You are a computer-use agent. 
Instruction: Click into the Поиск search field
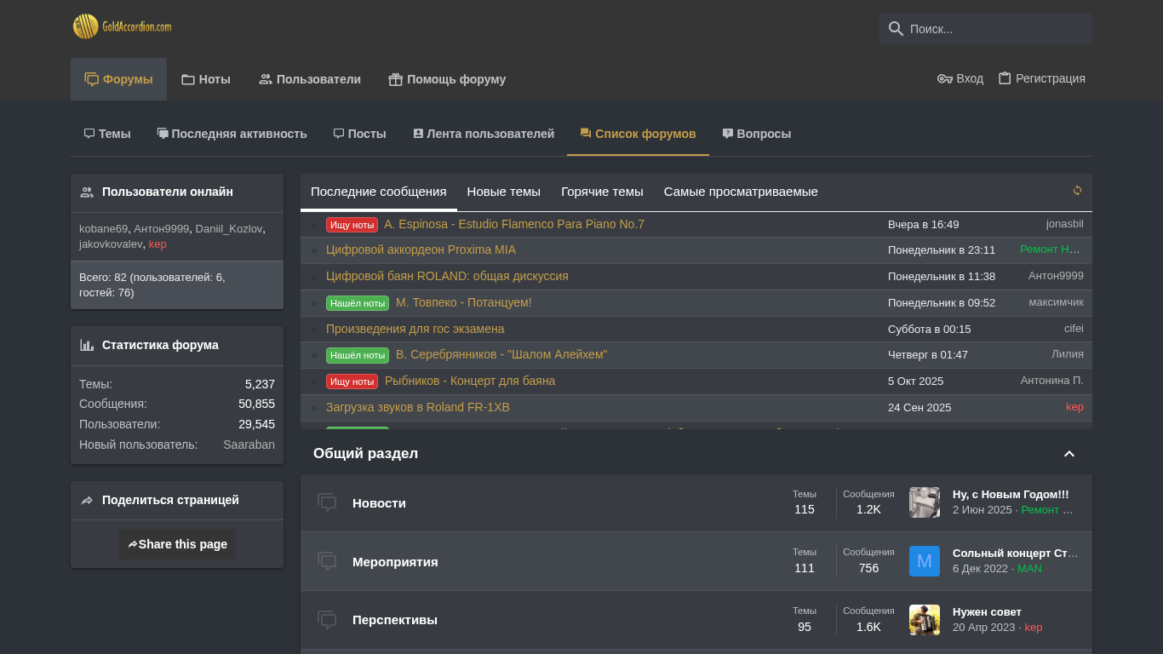pos(996,29)
